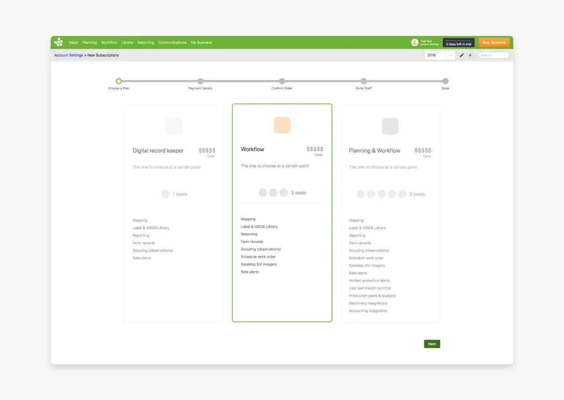Click the Planning & Workflow plan icon

pyautogui.click(x=390, y=127)
